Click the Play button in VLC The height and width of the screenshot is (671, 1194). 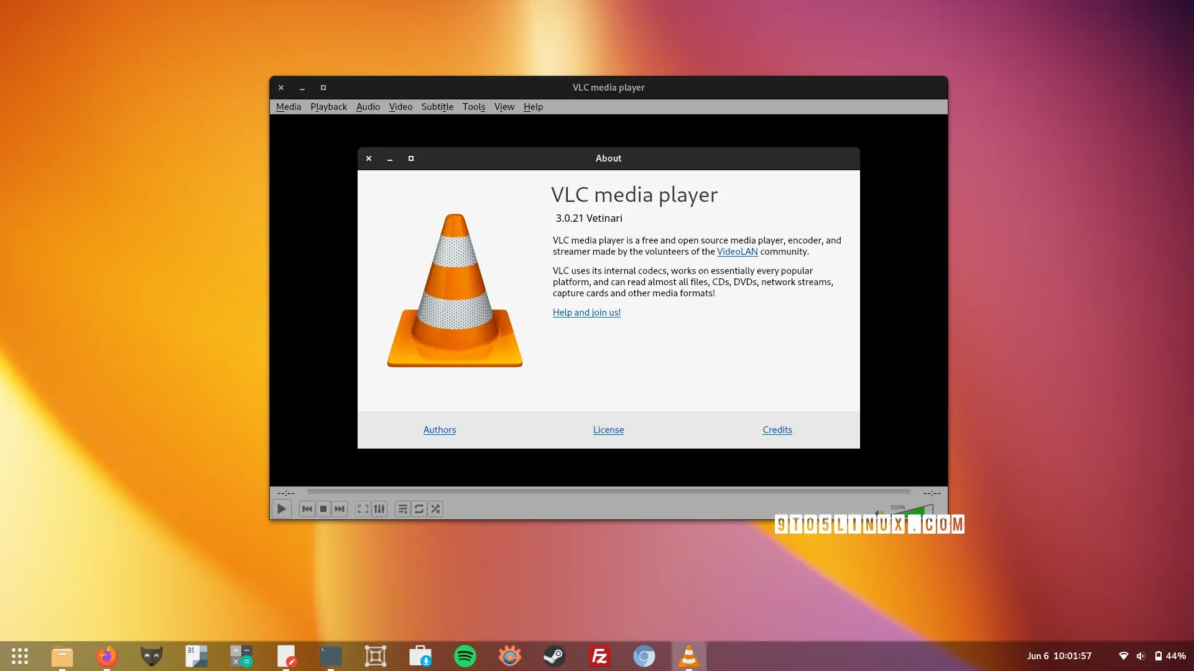click(281, 509)
